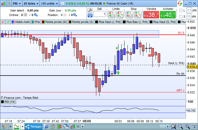Click the chain link chart icon

tap(9, 3)
